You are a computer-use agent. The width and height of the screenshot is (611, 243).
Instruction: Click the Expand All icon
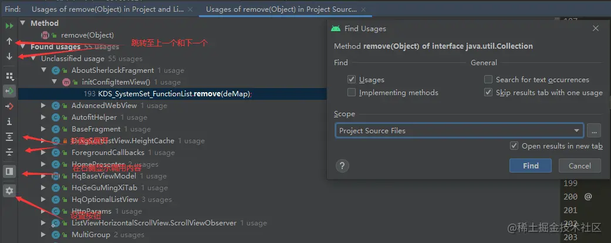pos(9,137)
